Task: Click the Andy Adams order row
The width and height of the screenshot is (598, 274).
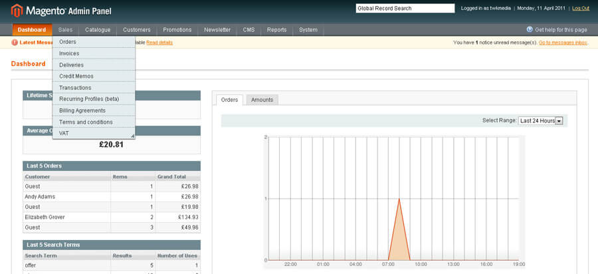Action: coord(112,197)
